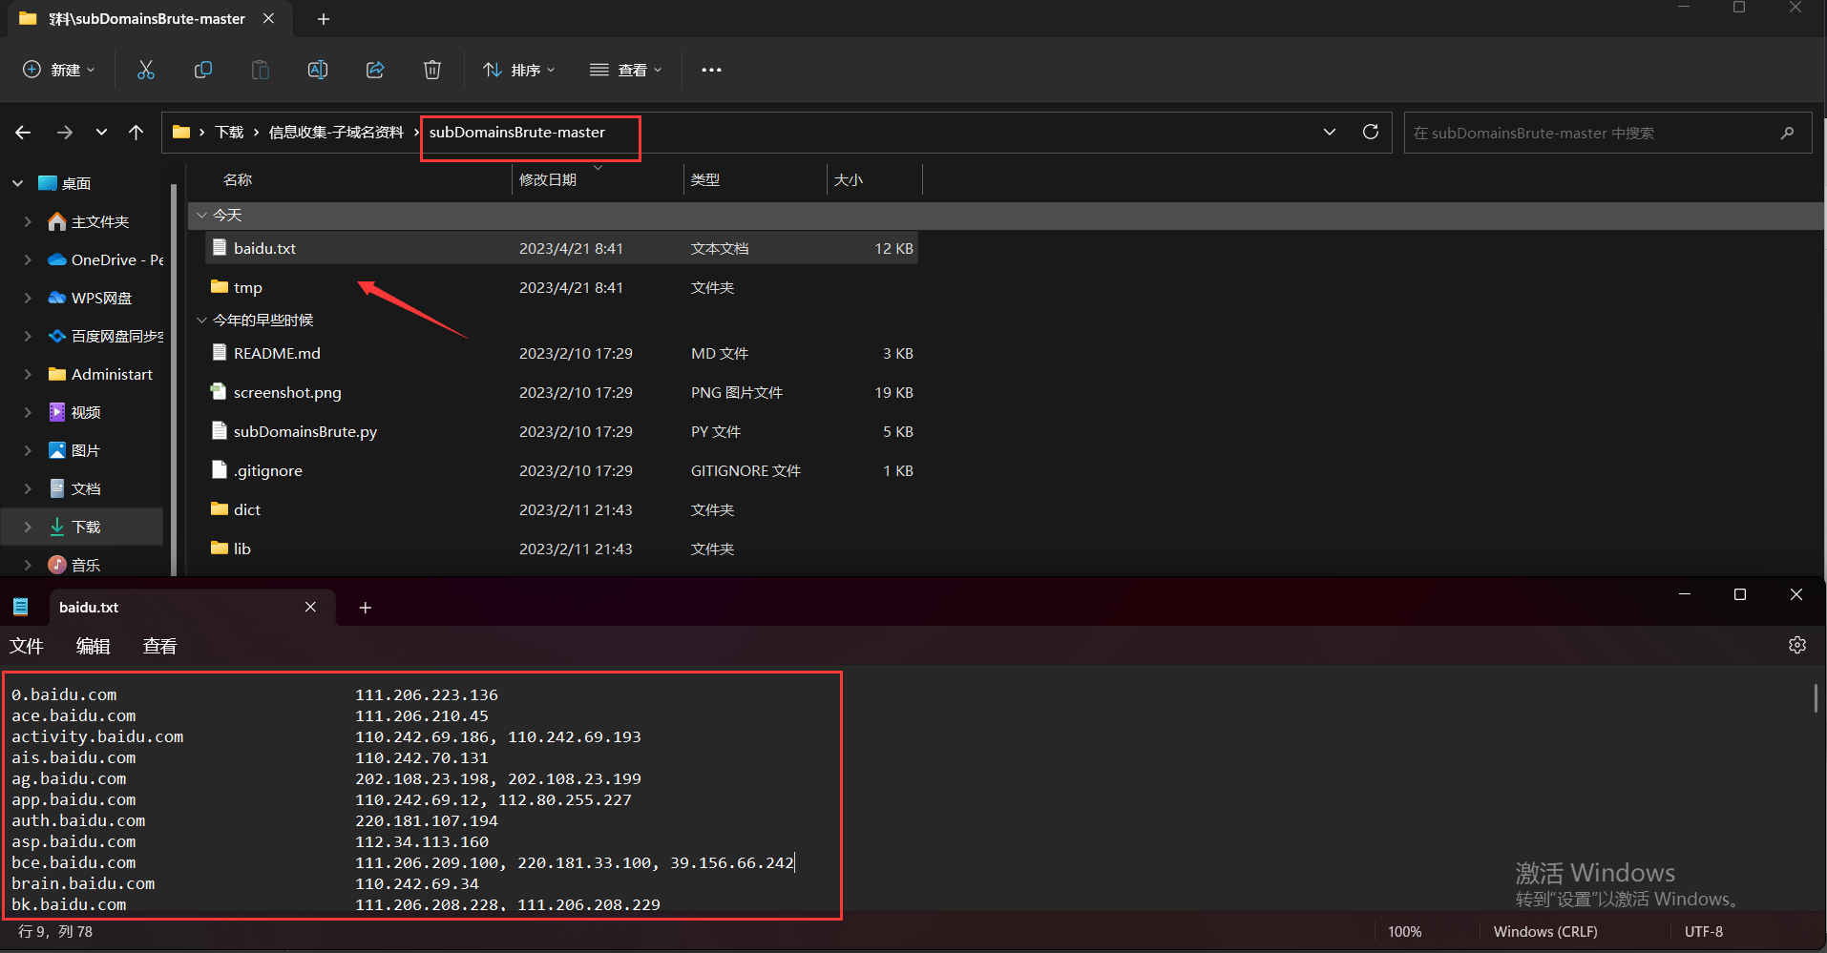Go back with the left arrow button

(x=23, y=133)
